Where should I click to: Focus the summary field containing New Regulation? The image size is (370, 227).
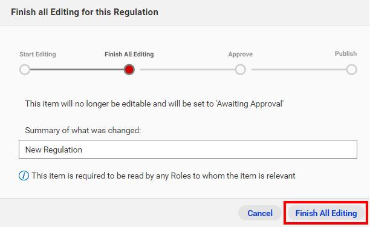click(x=188, y=150)
